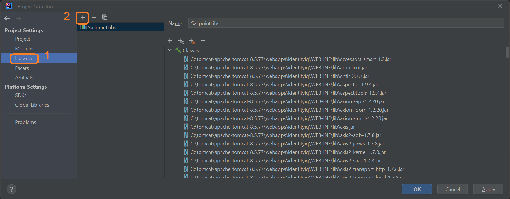Click the jar icon for axis.jar
510x199 pixels.
186,127
